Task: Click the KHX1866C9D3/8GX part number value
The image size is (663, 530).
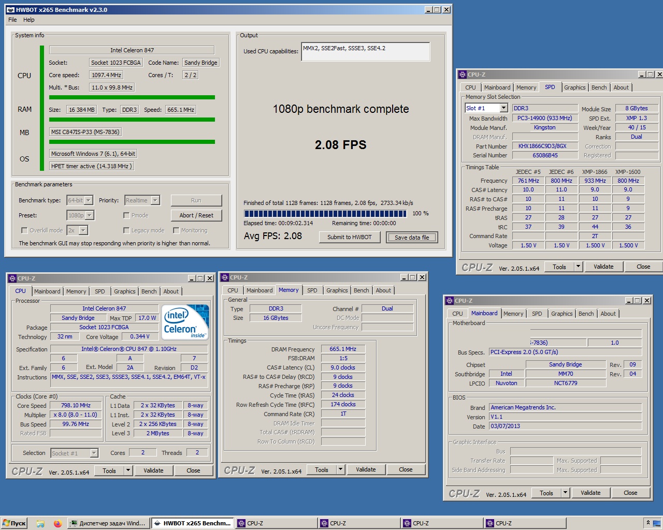Action: (545, 146)
